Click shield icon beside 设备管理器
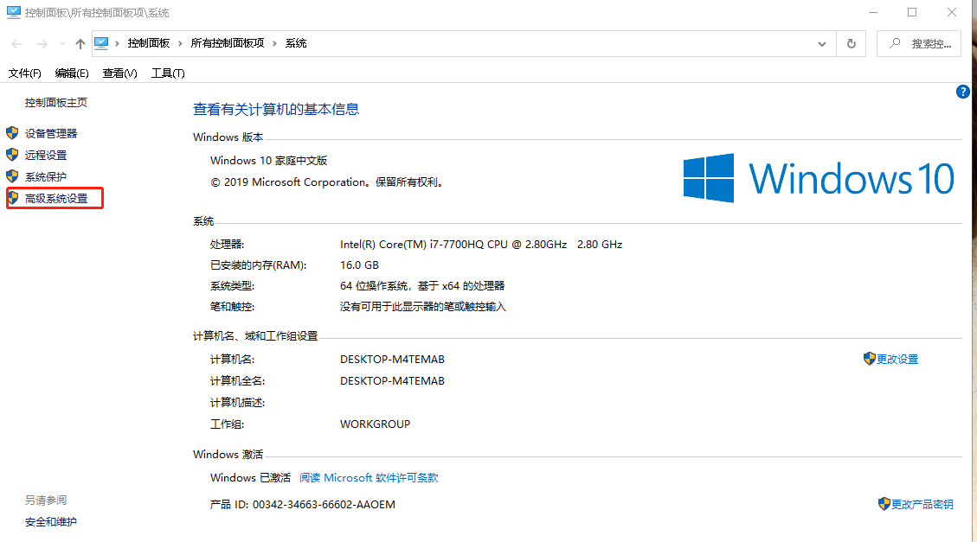The height and width of the screenshot is (542, 977). click(x=12, y=132)
